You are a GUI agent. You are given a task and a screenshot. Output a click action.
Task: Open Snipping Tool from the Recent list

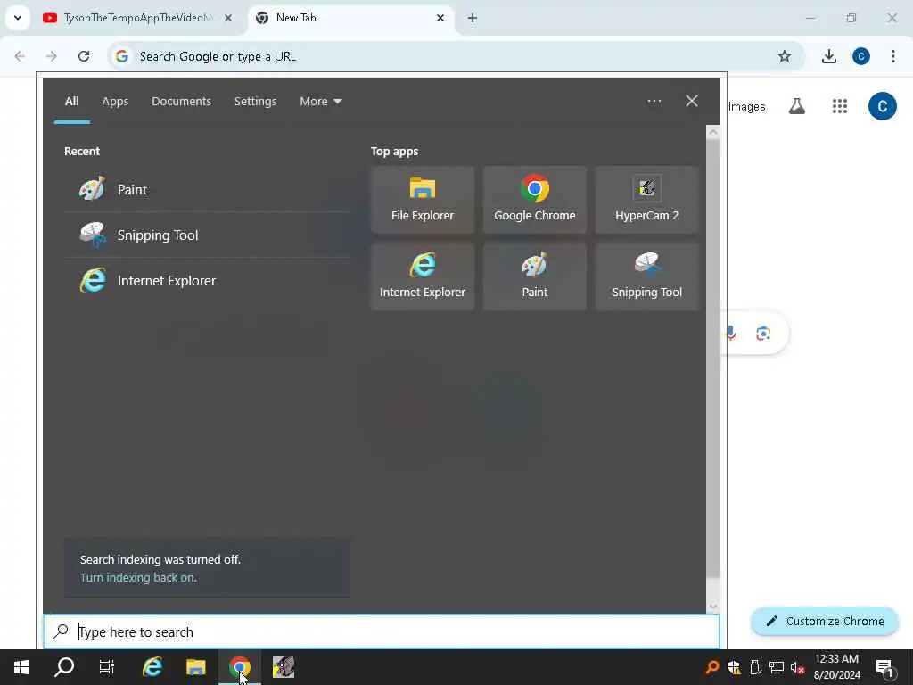pyautogui.click(x=207, y=235)
